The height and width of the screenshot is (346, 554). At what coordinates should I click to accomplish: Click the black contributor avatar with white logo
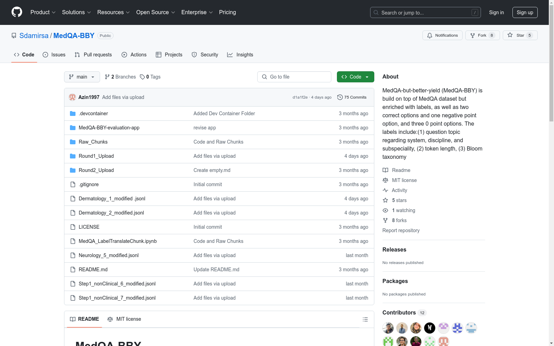tap(430, 328)
